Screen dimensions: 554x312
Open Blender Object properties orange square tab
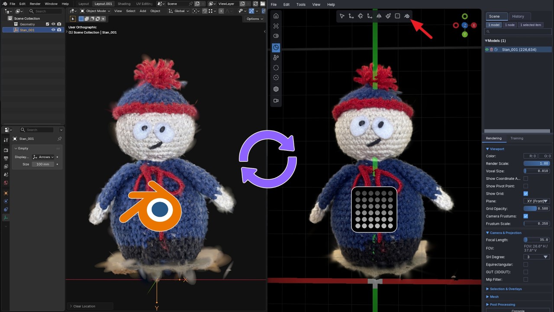point(6,193)
